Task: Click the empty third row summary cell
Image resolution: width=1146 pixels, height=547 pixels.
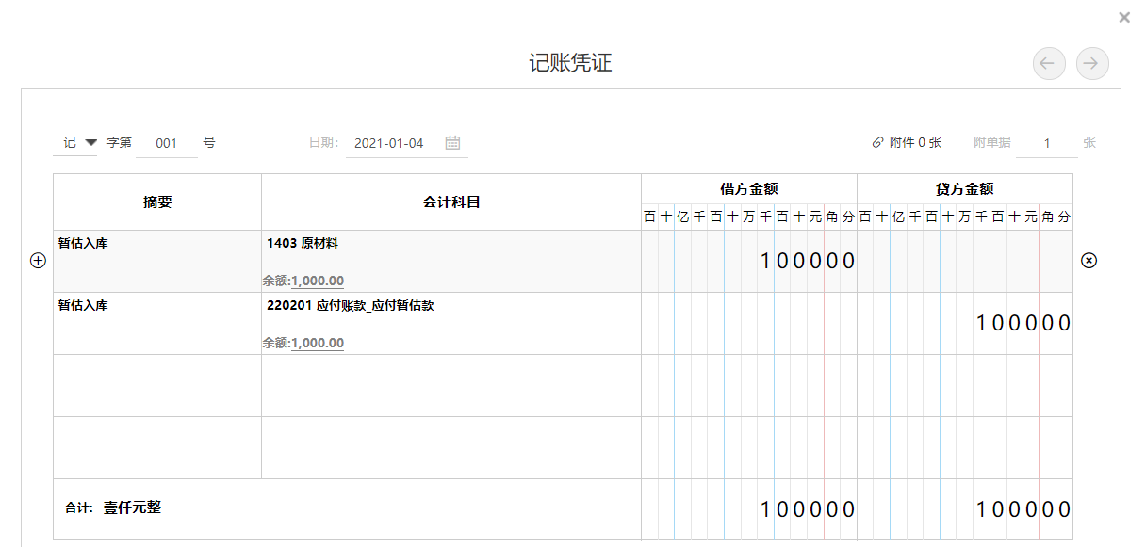Action: click(157, 385)
